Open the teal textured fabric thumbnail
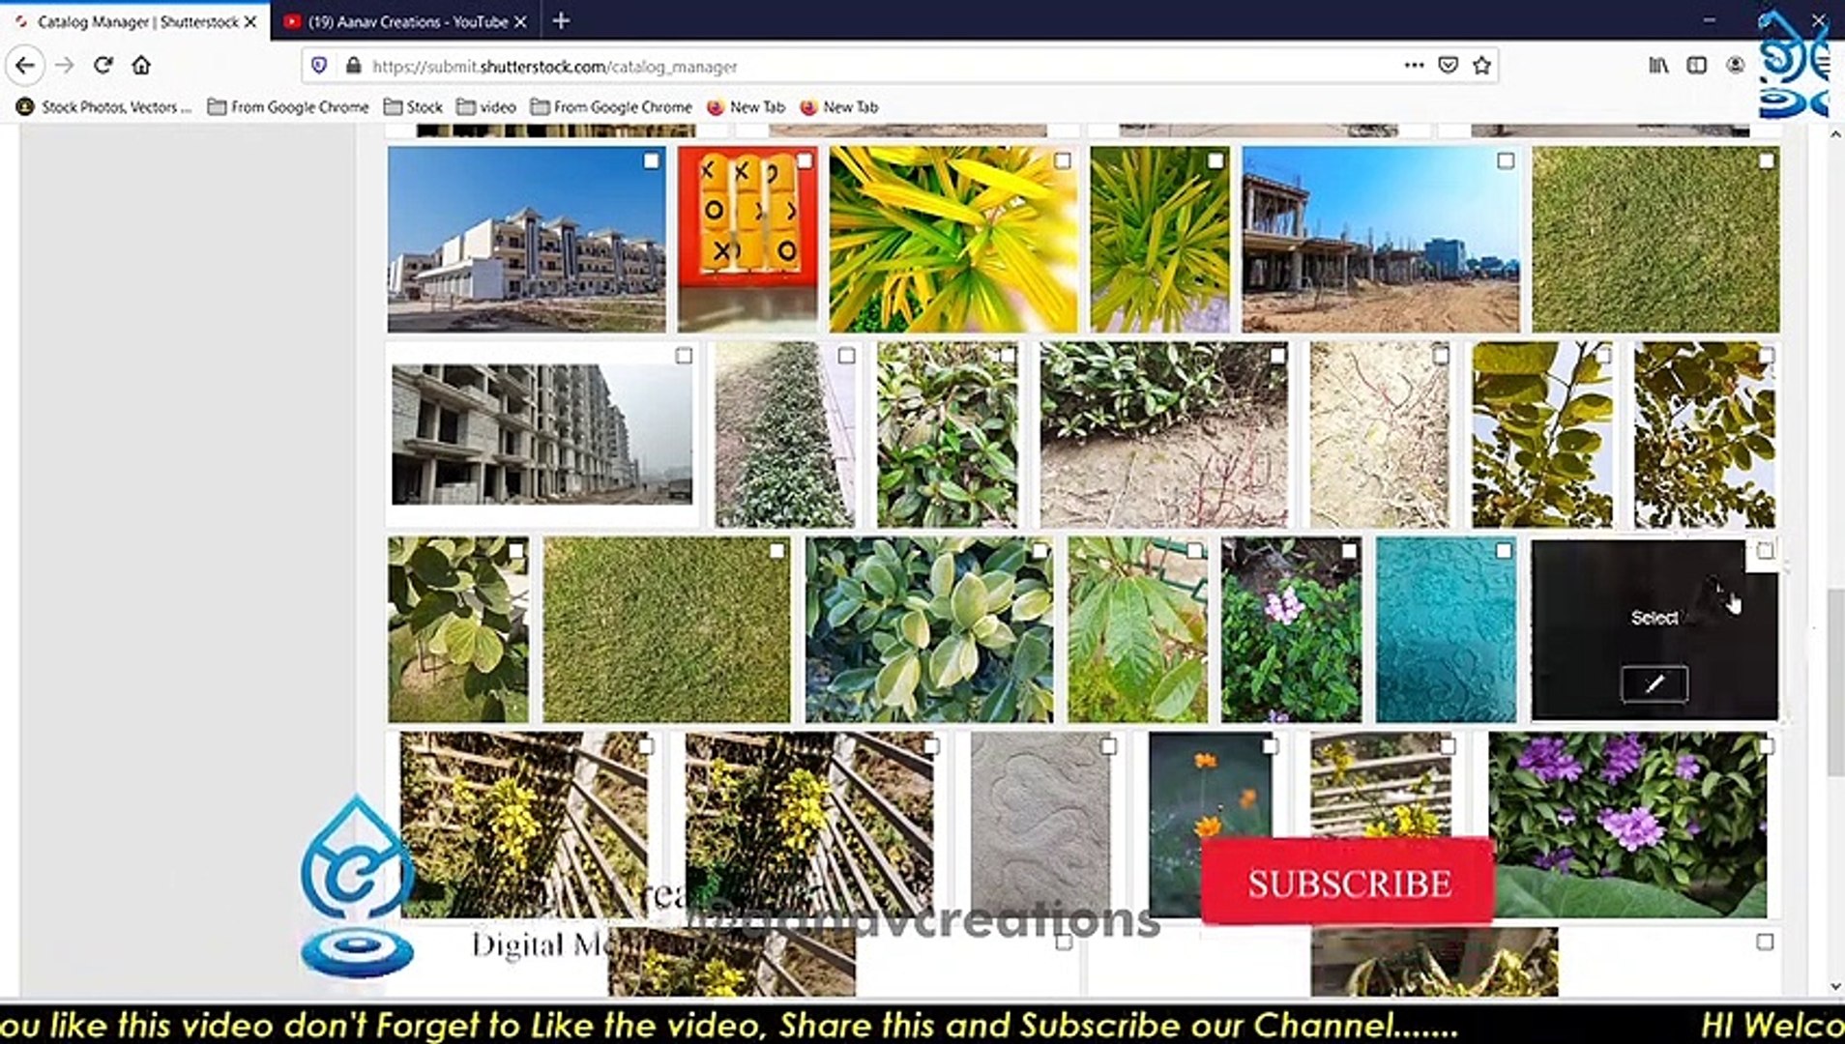1845x1044 pixels. coord(1446,629)
